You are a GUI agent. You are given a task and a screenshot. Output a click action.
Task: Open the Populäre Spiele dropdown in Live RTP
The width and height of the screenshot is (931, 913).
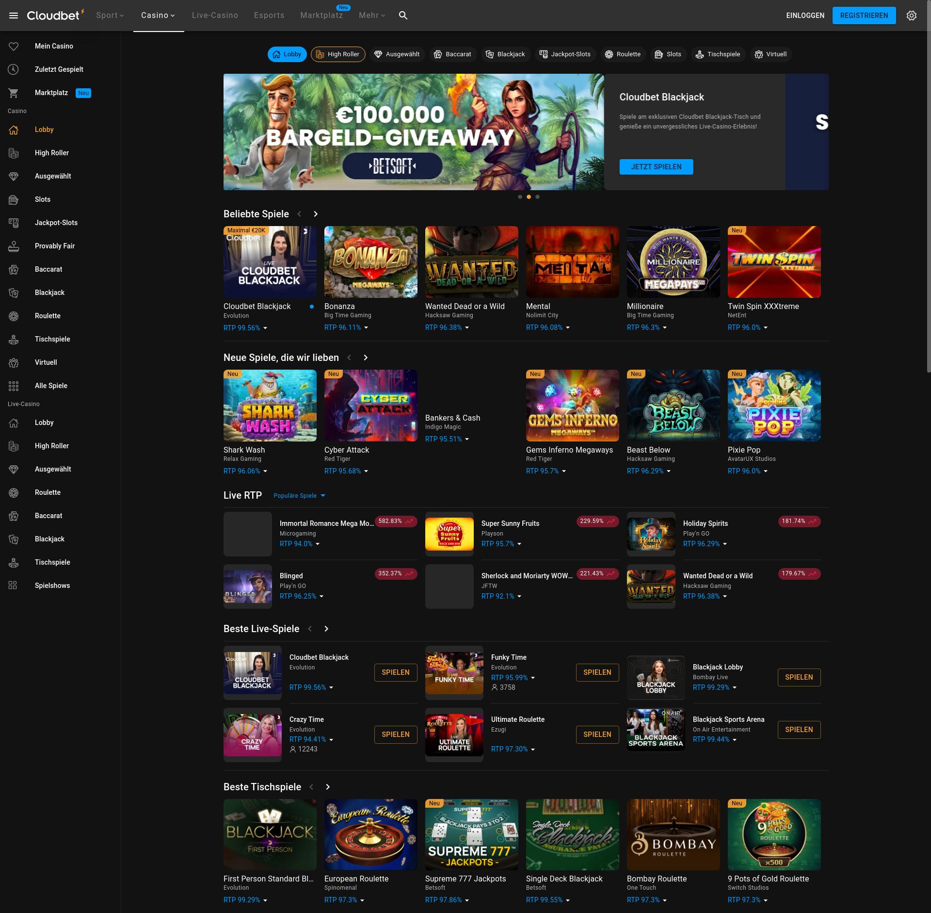[x=299, y=495]
